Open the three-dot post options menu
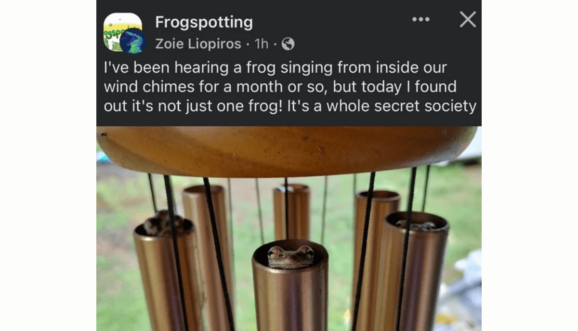The width and height of the screenshot is (578, 331). pyautogui.click(x=420, y=20)
